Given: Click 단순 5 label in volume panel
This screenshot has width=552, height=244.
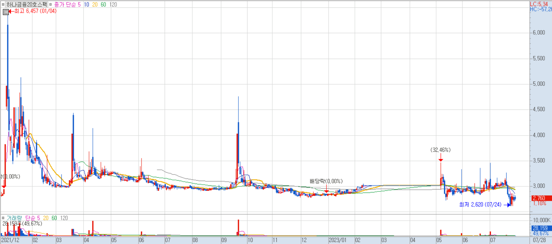Looking at the screenshot, I should pos(33,218).
